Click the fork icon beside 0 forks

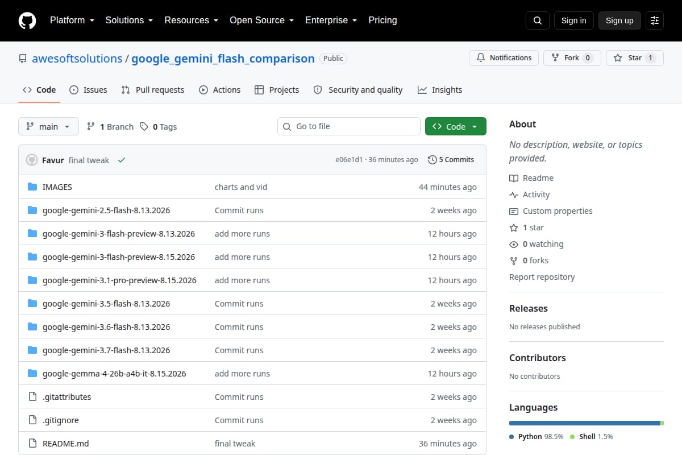(514, 260)
